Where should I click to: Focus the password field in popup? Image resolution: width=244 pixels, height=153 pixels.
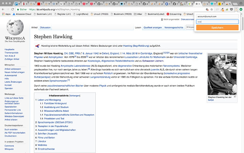pos(217,22)
